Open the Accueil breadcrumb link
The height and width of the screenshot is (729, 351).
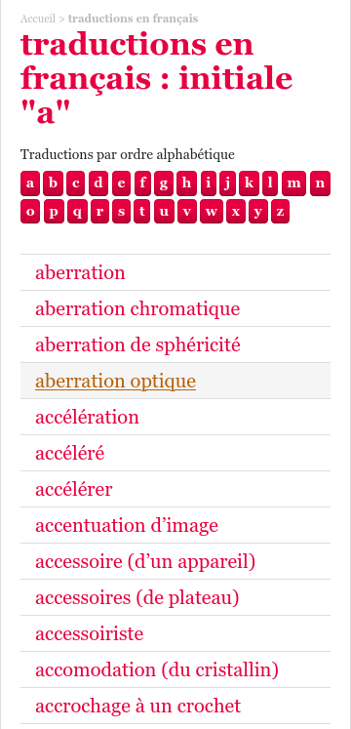37,19
